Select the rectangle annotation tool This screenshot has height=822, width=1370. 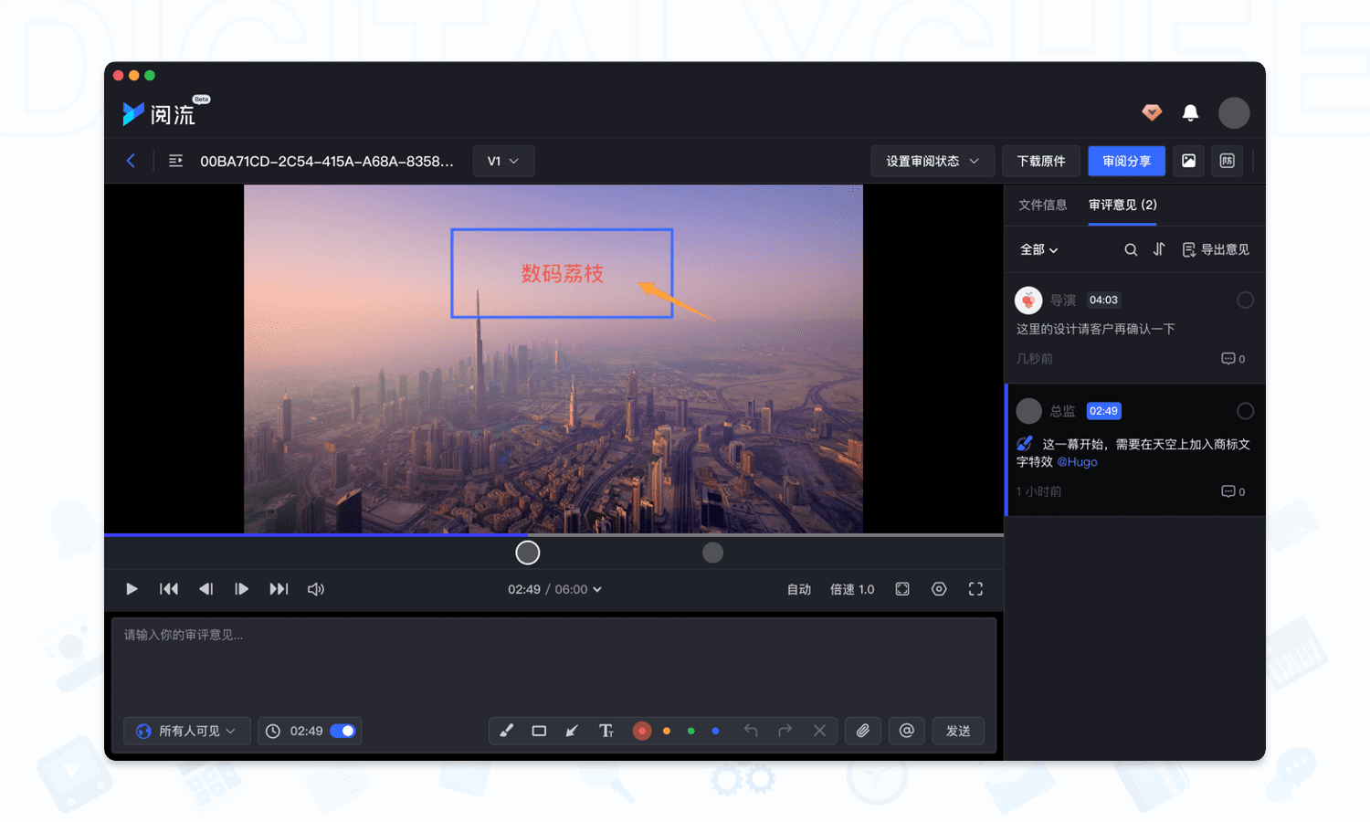coord(539,731)
